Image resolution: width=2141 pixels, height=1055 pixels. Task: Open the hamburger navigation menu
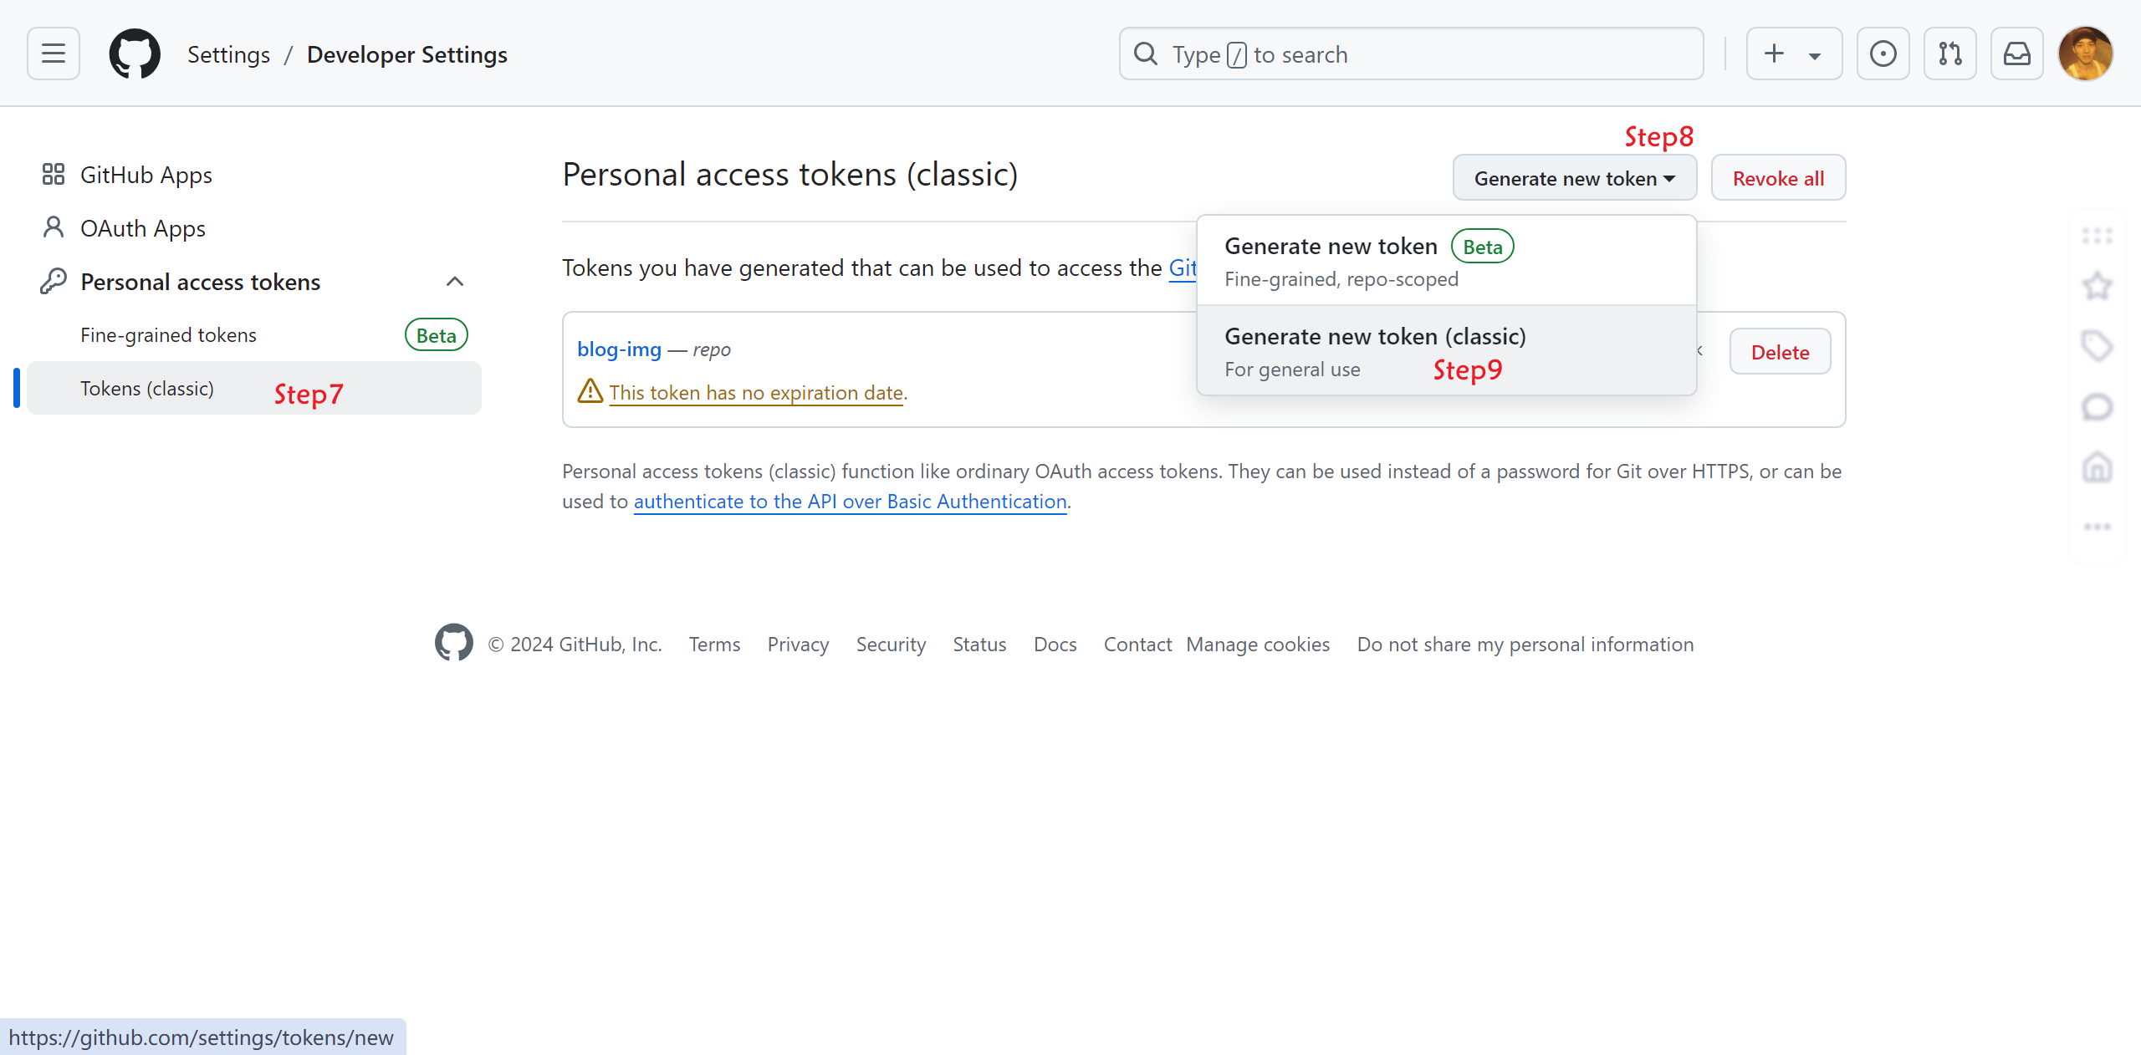[54, 54]
